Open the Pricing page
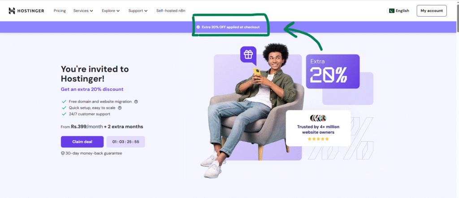Screen dimensions: 459x198 60,11
